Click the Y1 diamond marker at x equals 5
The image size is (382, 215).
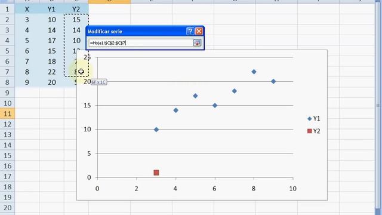195,96
